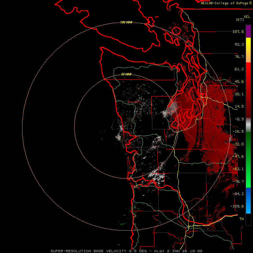Click the gray near-zero segment of color bar
The height and width of the screenshot is (253, 253).
(248, 125)
